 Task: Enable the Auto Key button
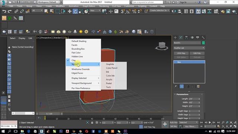[174, 122]
